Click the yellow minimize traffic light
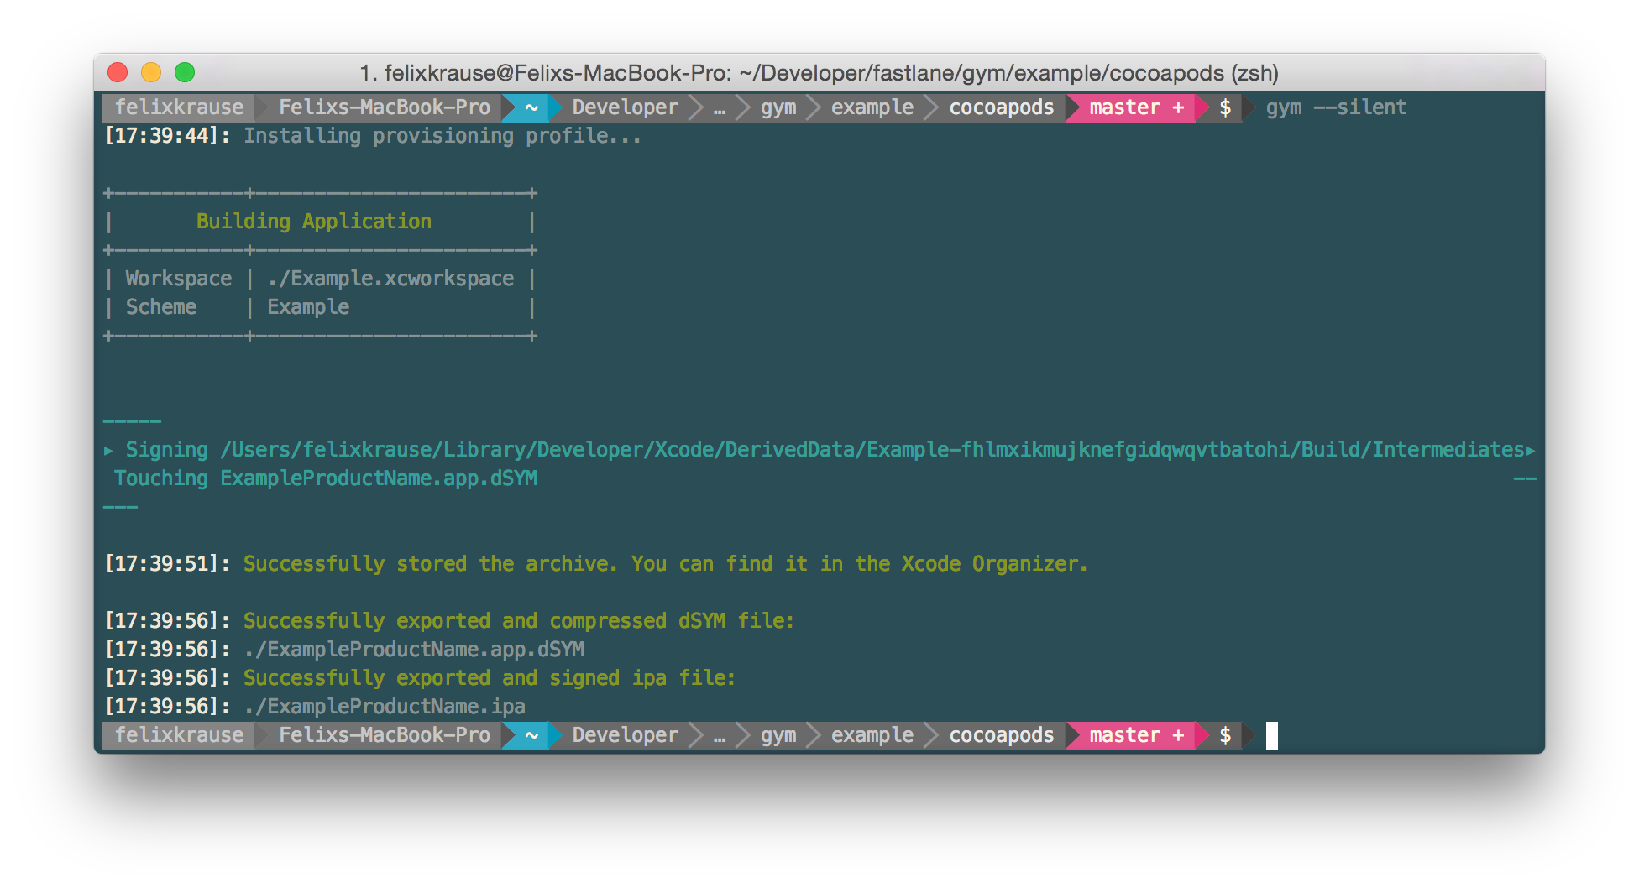The height and width of the screenshot is (888, 1639). pos(151,72)
